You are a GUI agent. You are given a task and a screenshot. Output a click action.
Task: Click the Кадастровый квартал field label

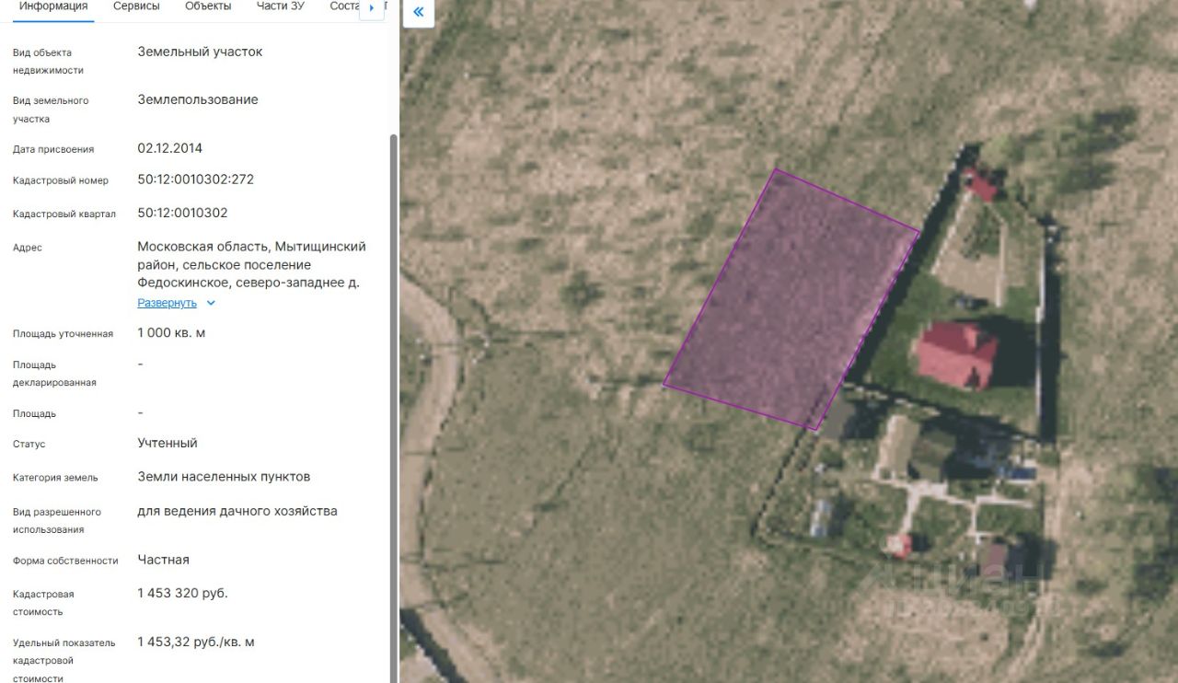(x=64, y=214)
